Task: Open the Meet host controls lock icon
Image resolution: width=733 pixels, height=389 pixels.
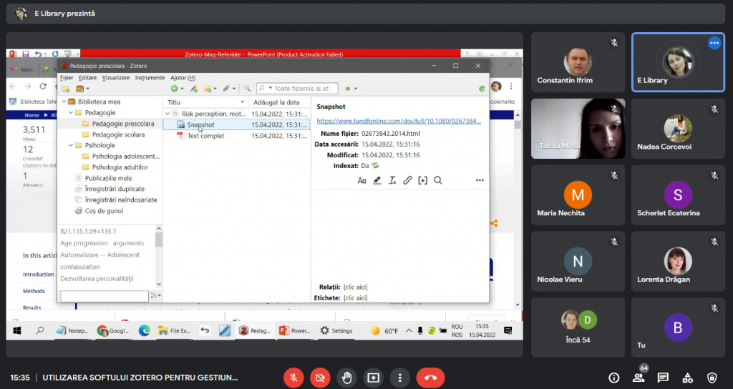Action: (712, 378)
